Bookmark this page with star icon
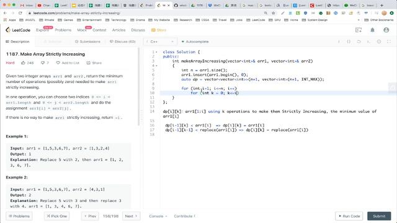 point(273,13)
